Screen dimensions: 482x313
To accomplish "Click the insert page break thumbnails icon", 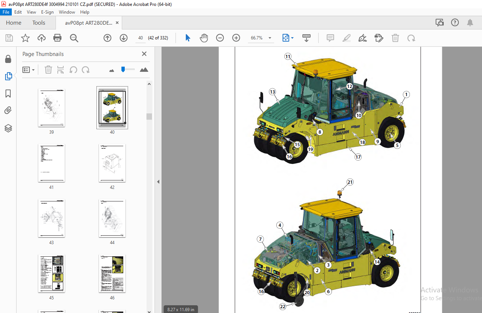I will coord(61,70).
